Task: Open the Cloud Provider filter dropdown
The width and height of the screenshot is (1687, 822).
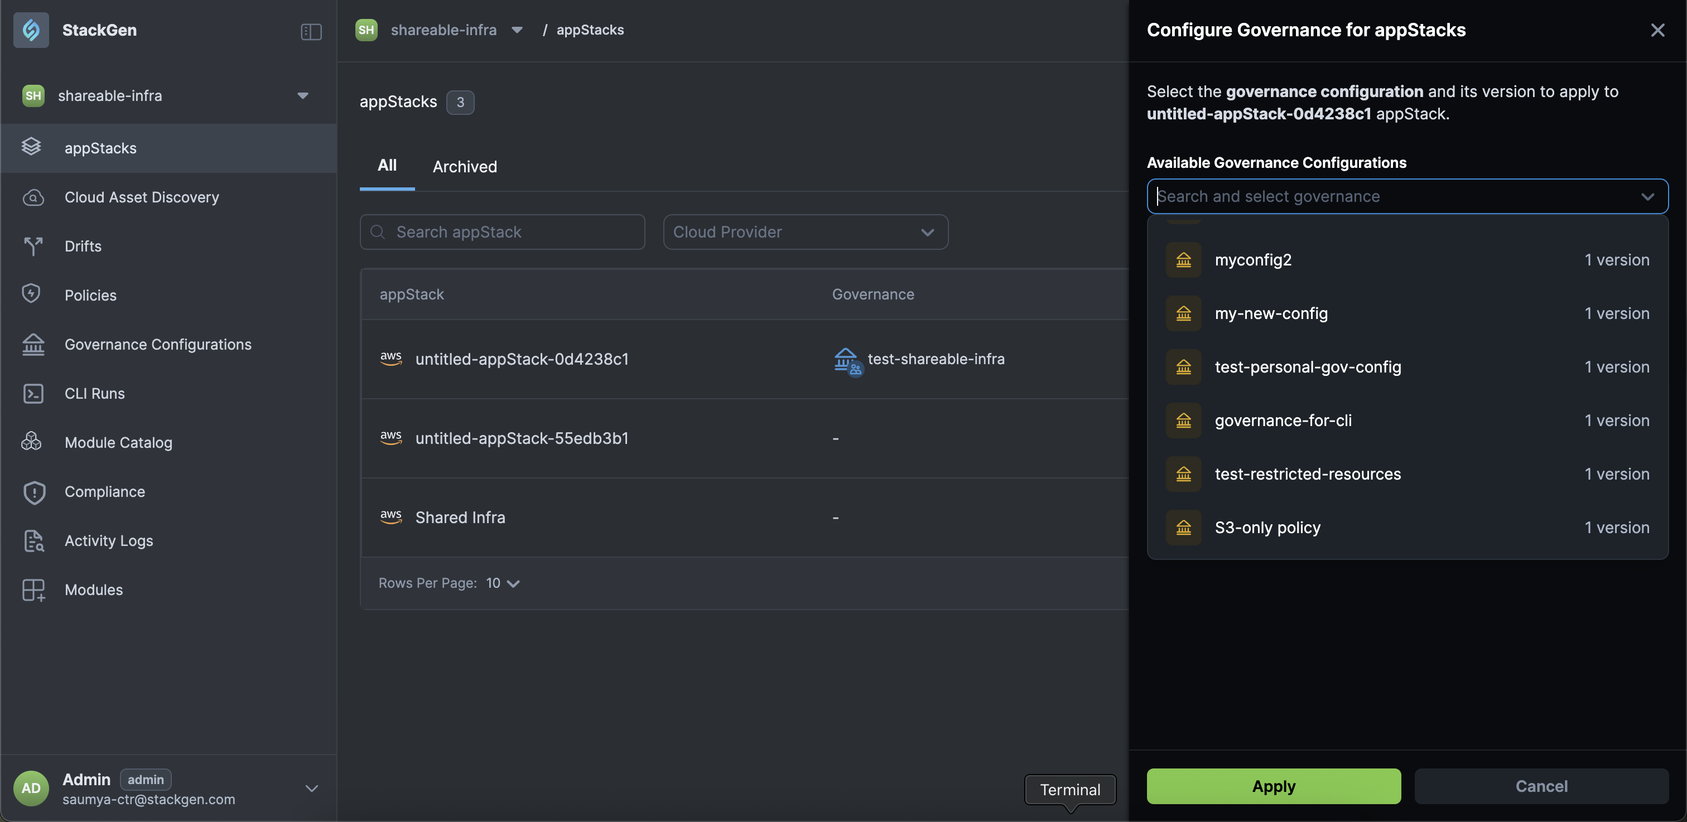Action: (x=806, y=231)
